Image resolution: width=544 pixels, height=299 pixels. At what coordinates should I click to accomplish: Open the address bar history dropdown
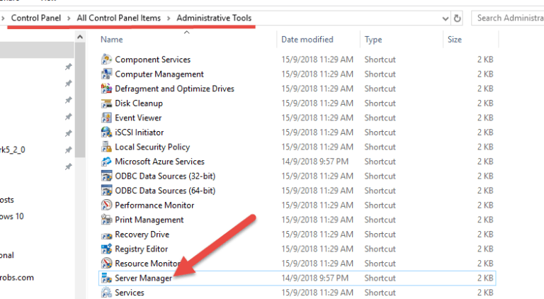[x=446, y=18]
